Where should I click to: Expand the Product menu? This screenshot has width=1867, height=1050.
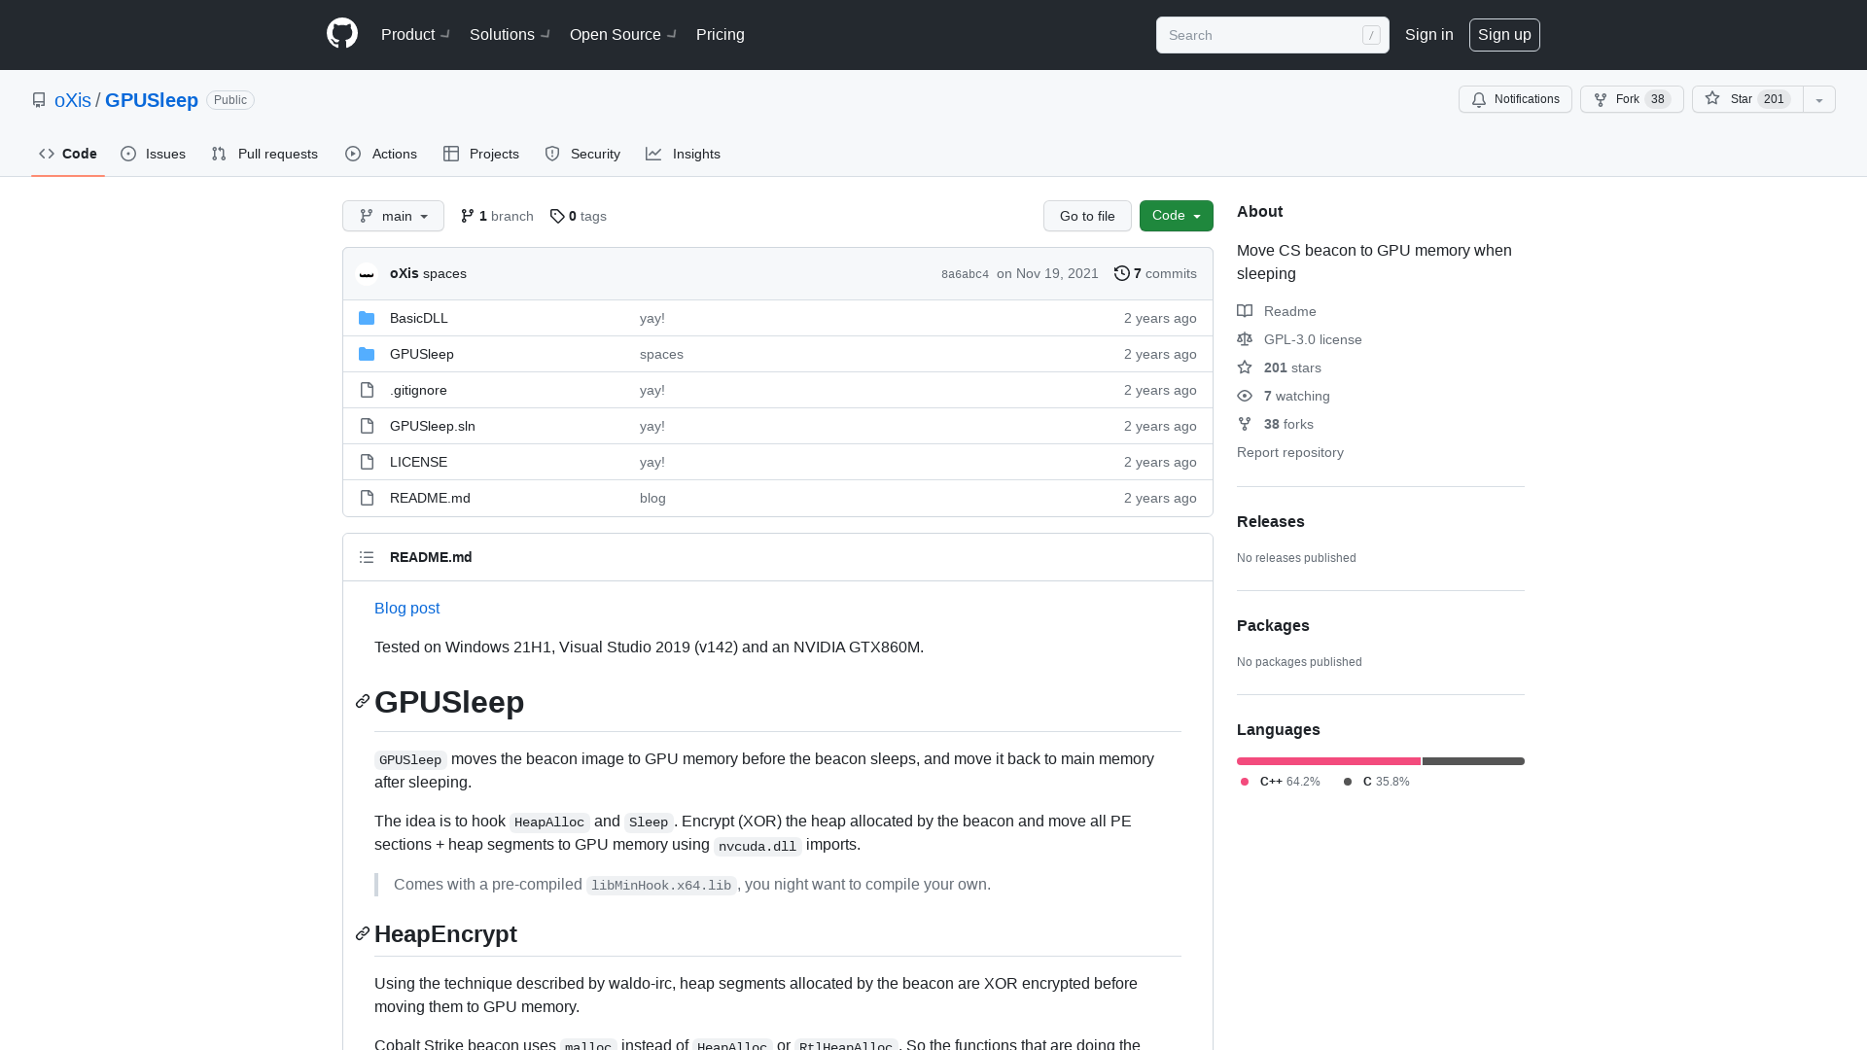click(415, 34)
